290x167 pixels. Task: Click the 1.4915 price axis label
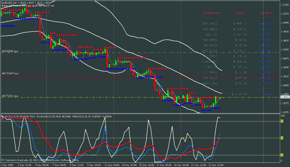[285, 32]
